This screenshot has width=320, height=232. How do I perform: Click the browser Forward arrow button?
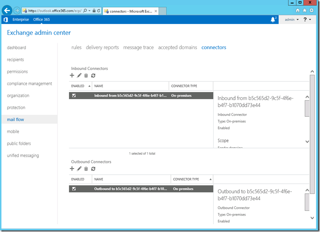point(17,10)
